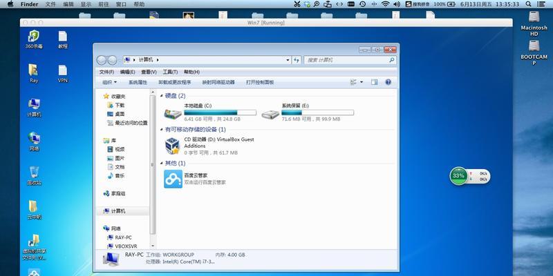Open Spotlight search in the menu bar
This screenshot has height=276, width=553.
click(x=528, y=4)
